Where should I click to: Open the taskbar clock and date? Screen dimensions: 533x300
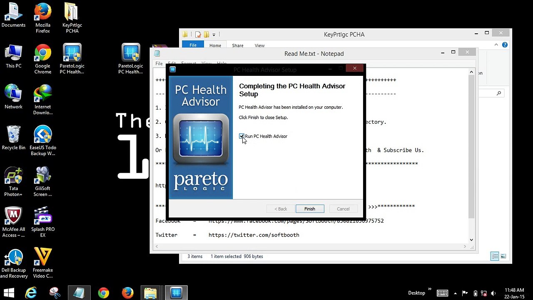(x=514, y=293)
